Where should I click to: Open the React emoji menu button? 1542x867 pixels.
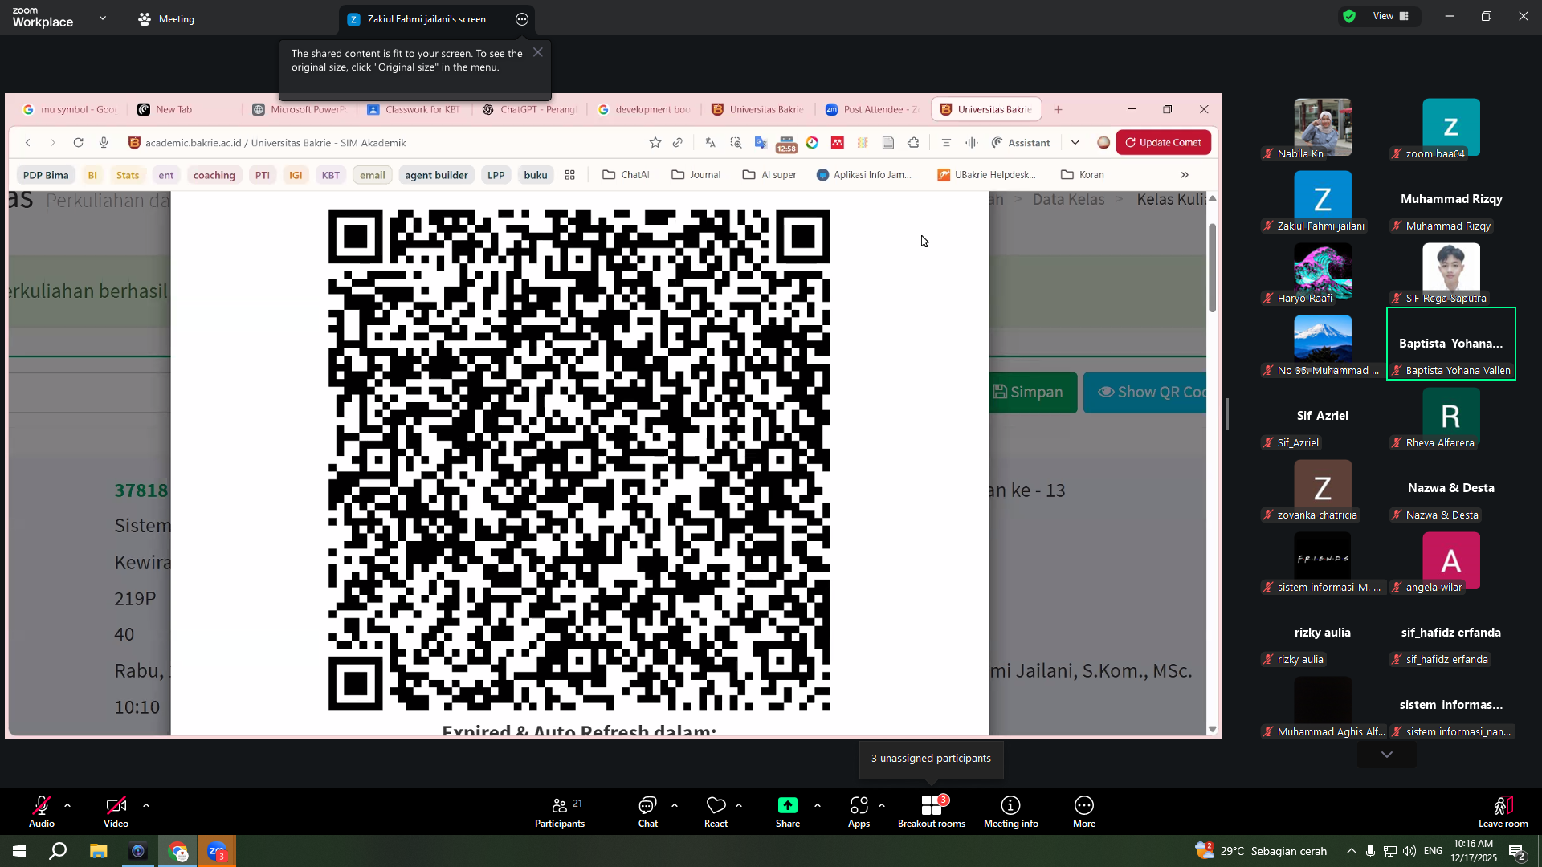(716, 812)
